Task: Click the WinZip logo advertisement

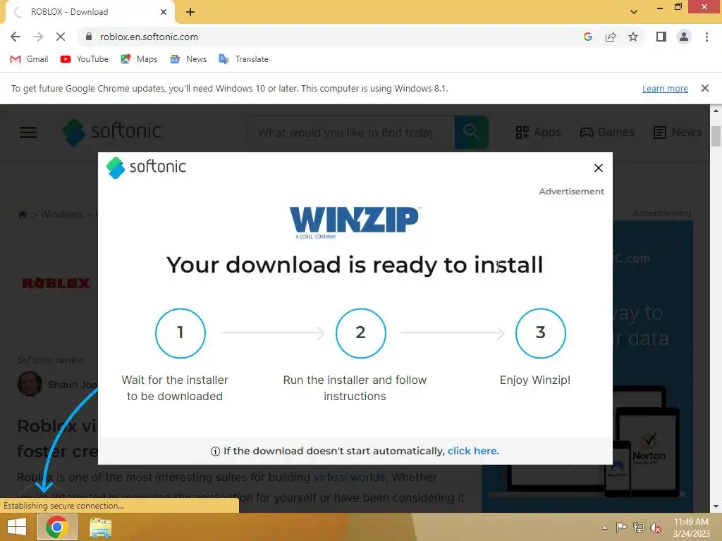Action: (x=355, y=222)
